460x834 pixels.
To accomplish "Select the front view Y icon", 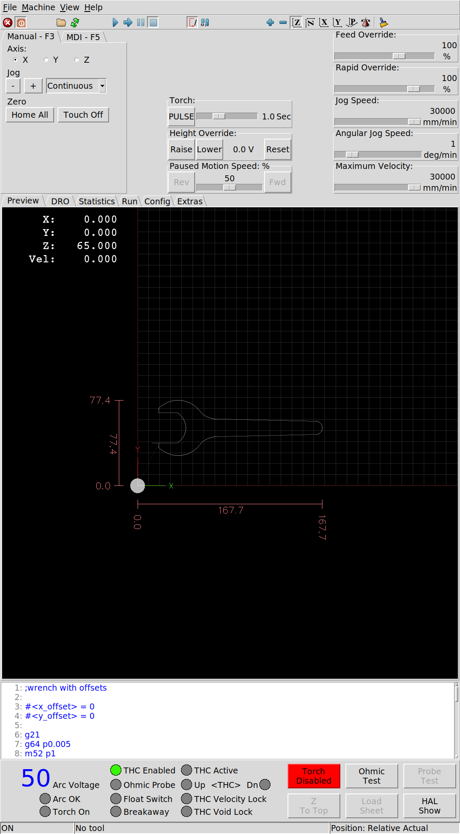I will [337, 23].
